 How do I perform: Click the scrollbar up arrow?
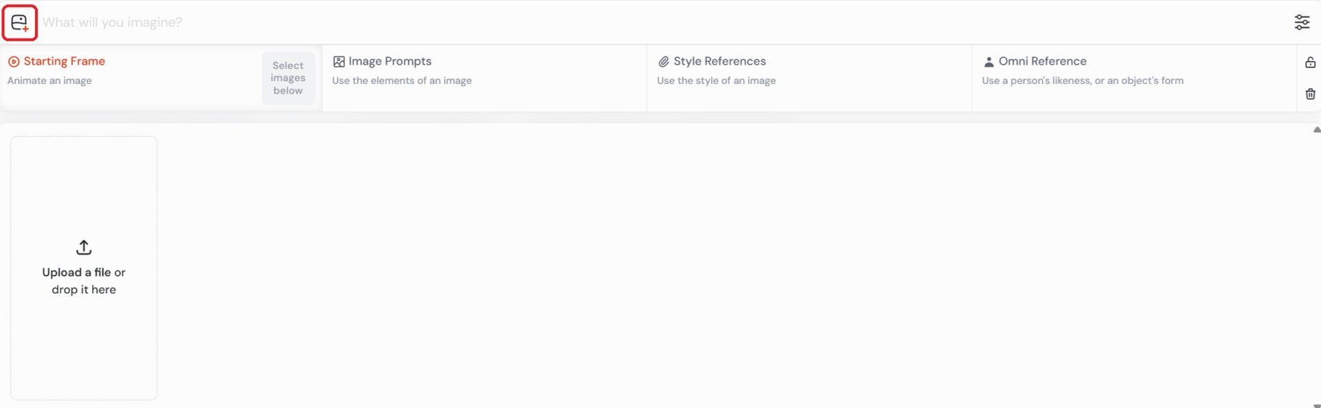coord(1316,129)
